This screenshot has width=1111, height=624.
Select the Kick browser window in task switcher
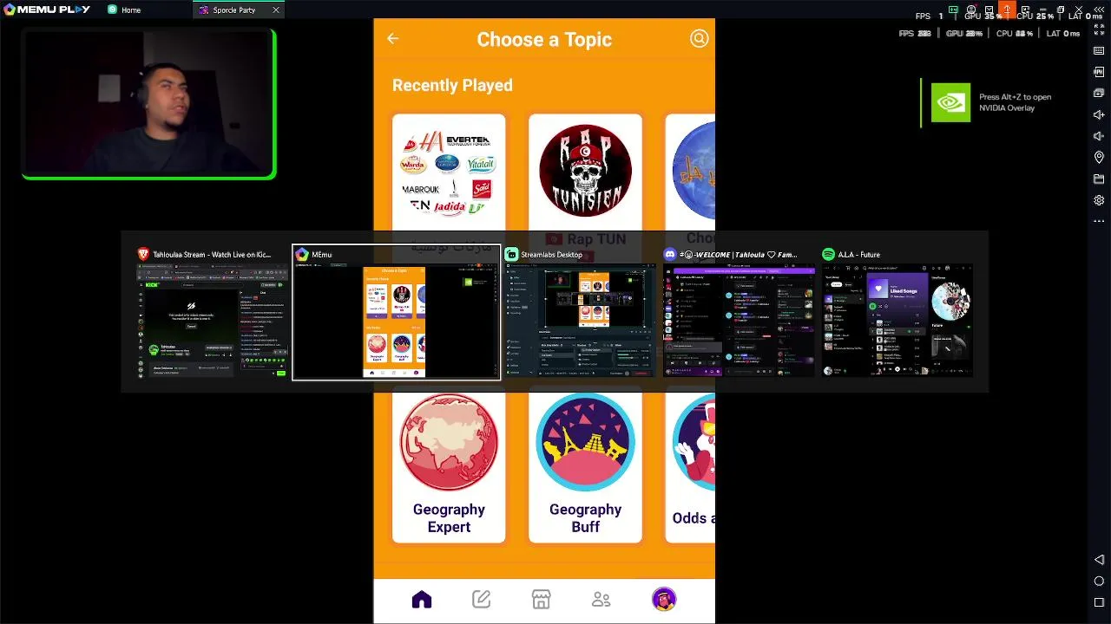tap(212, 313)
